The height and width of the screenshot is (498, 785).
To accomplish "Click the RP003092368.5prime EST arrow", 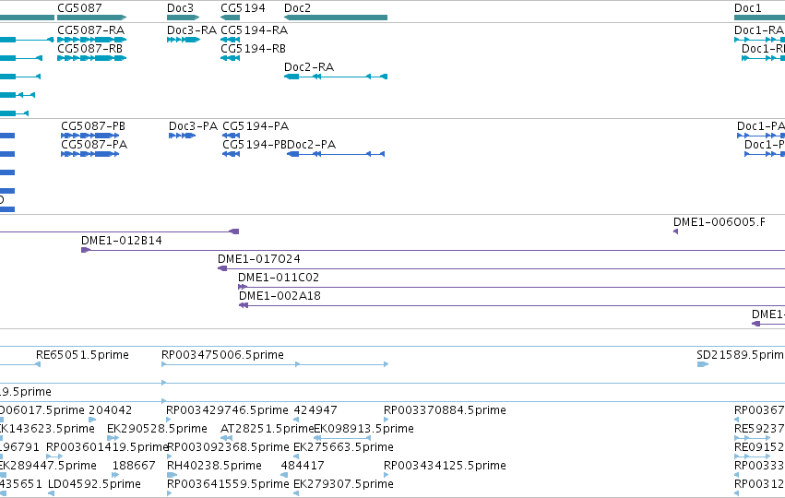I will point(169,456).
